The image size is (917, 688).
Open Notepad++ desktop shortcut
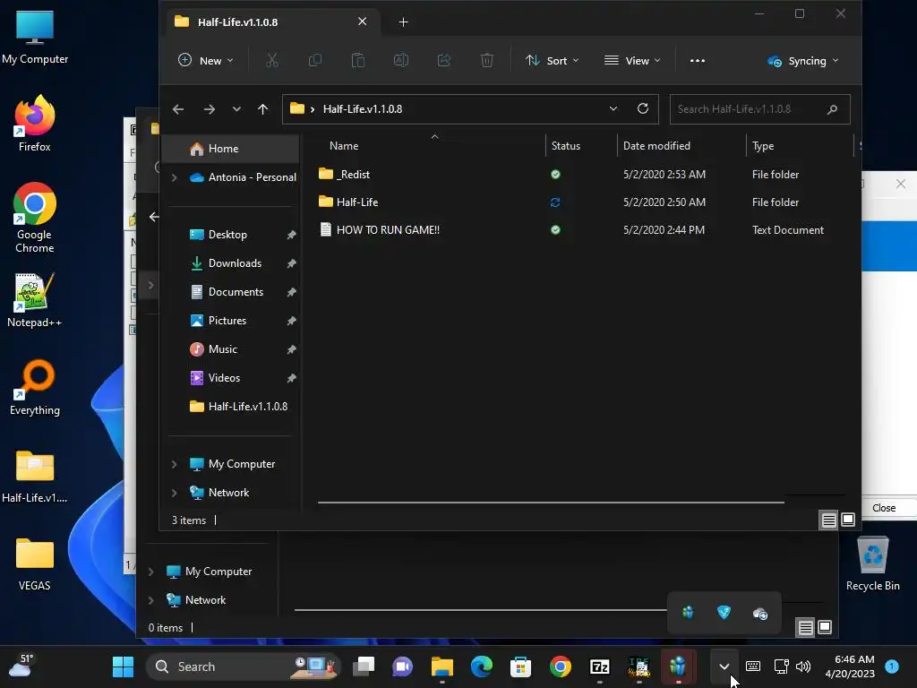tap(35, 299)
